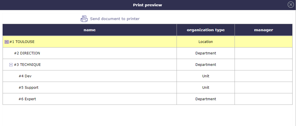Click 'Location' type cell for TOULOUSE
This screenshot has width=296, height=126.
[206, 42]
